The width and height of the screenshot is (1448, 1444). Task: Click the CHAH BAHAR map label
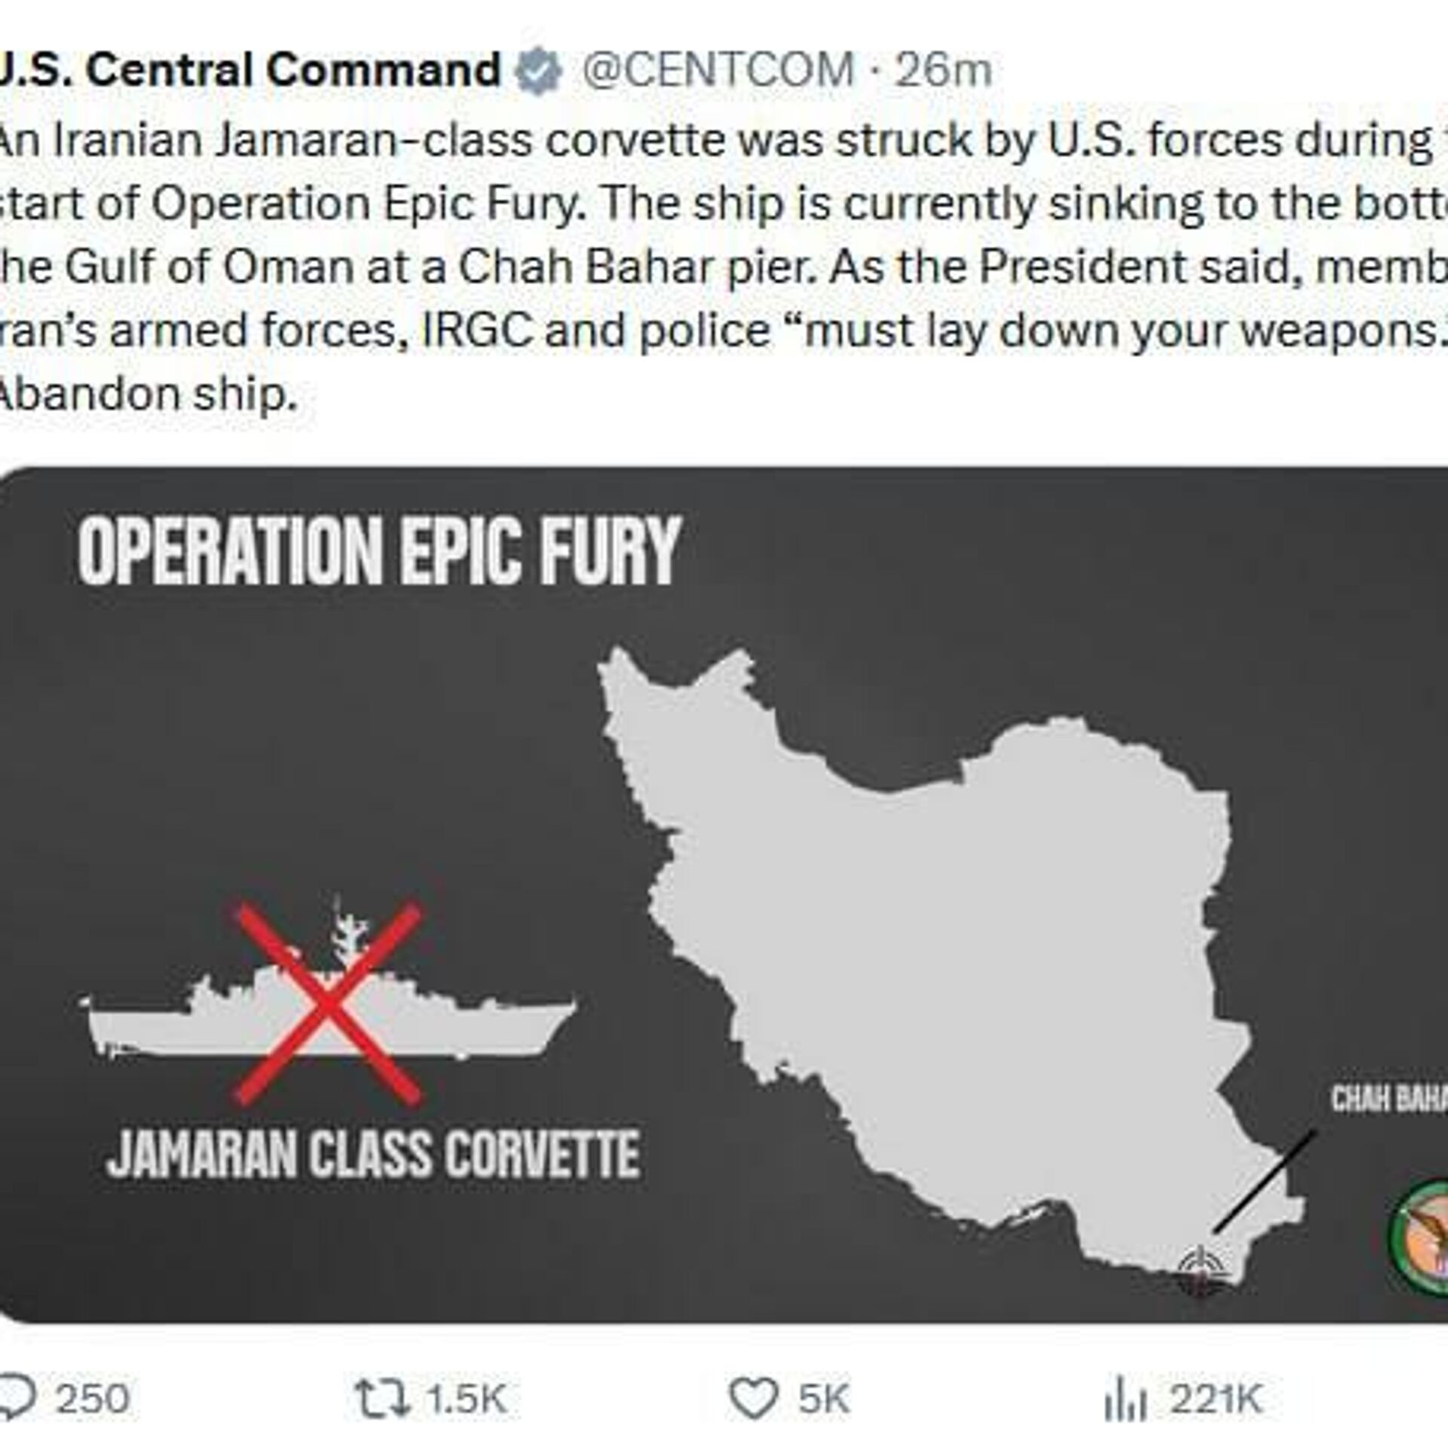tap(1388, 1100)
